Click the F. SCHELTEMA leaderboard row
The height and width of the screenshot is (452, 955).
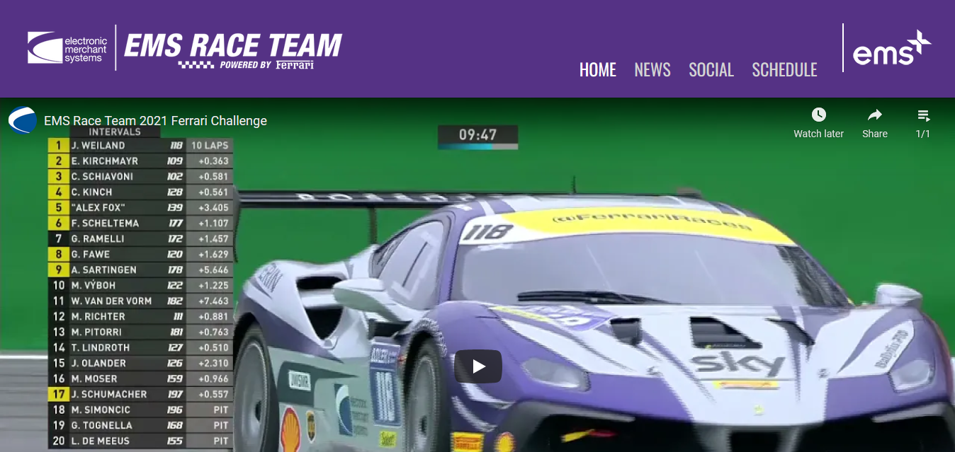(x=140, y=223)
